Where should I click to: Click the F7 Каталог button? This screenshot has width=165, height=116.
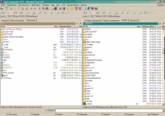coord(106,114)
